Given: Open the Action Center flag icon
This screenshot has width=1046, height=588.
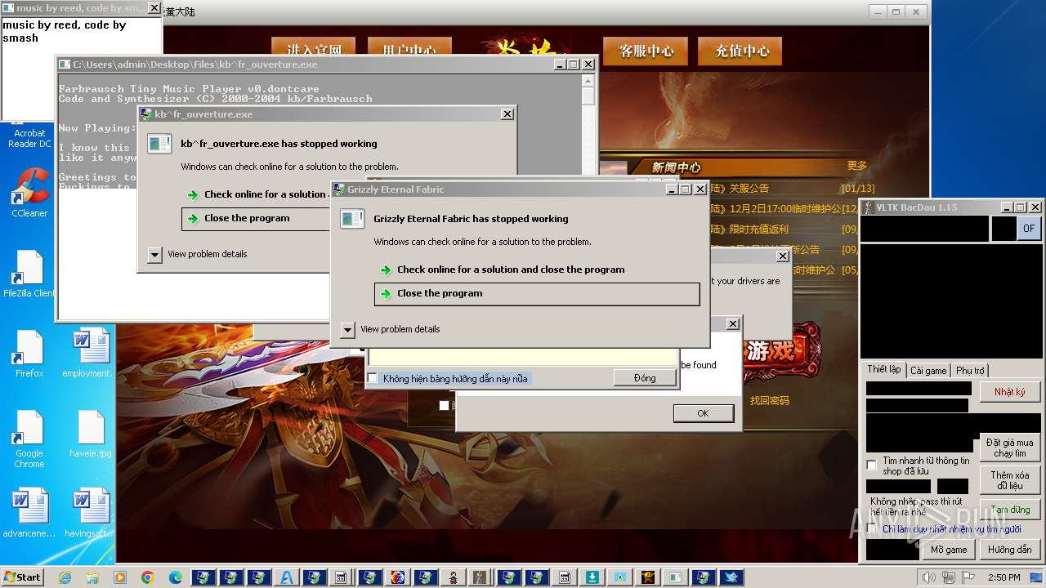Looking at the screenshot, I should (x=968, y=577).
